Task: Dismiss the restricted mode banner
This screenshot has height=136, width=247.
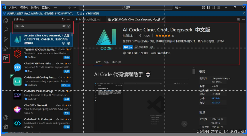Action: pos(243,13)
